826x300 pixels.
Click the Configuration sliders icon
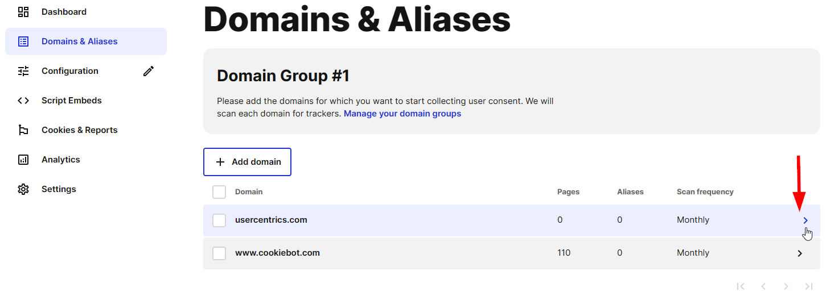click(x=23, y=71)
